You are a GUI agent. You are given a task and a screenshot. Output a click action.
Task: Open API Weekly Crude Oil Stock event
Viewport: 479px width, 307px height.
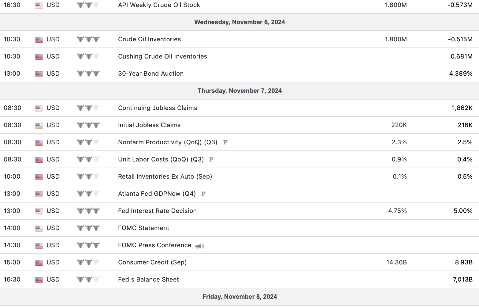point(159,5)
